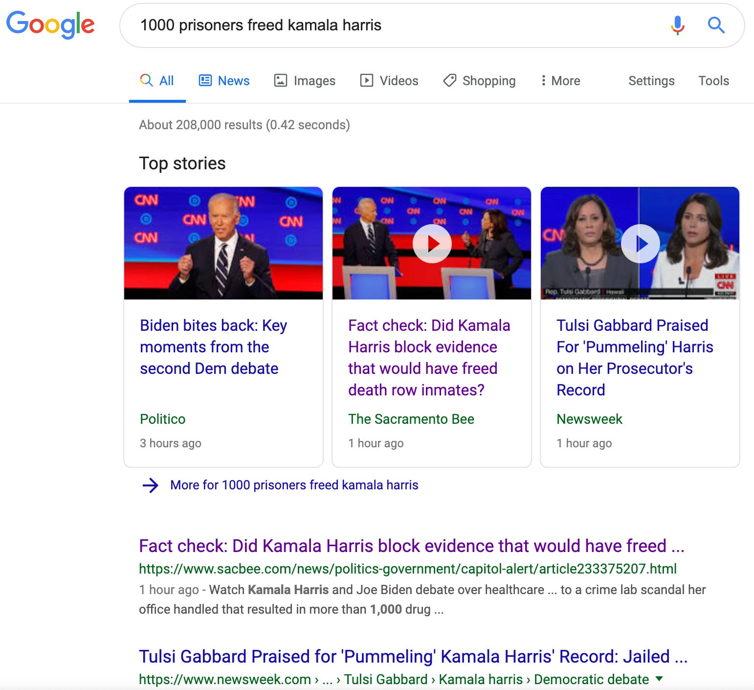The width and height of the screenshot is (754, 690).
Task: Open the More menu
Action: tap(560, 81)
